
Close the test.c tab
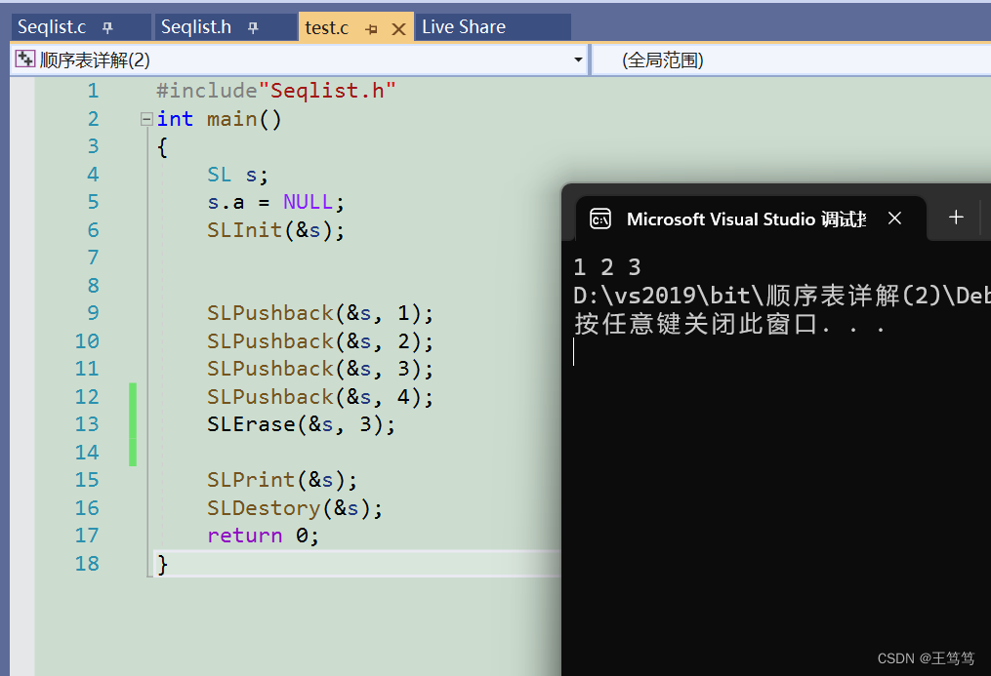tap(398, 29)
